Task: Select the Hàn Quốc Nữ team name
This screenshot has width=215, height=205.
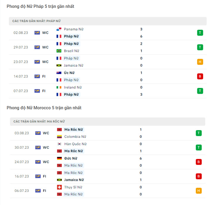Action: point(75,144)
